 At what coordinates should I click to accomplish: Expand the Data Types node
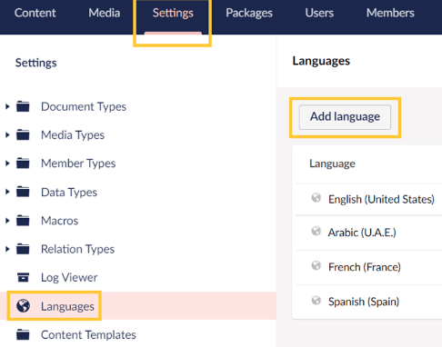click(x=7, y=192)
